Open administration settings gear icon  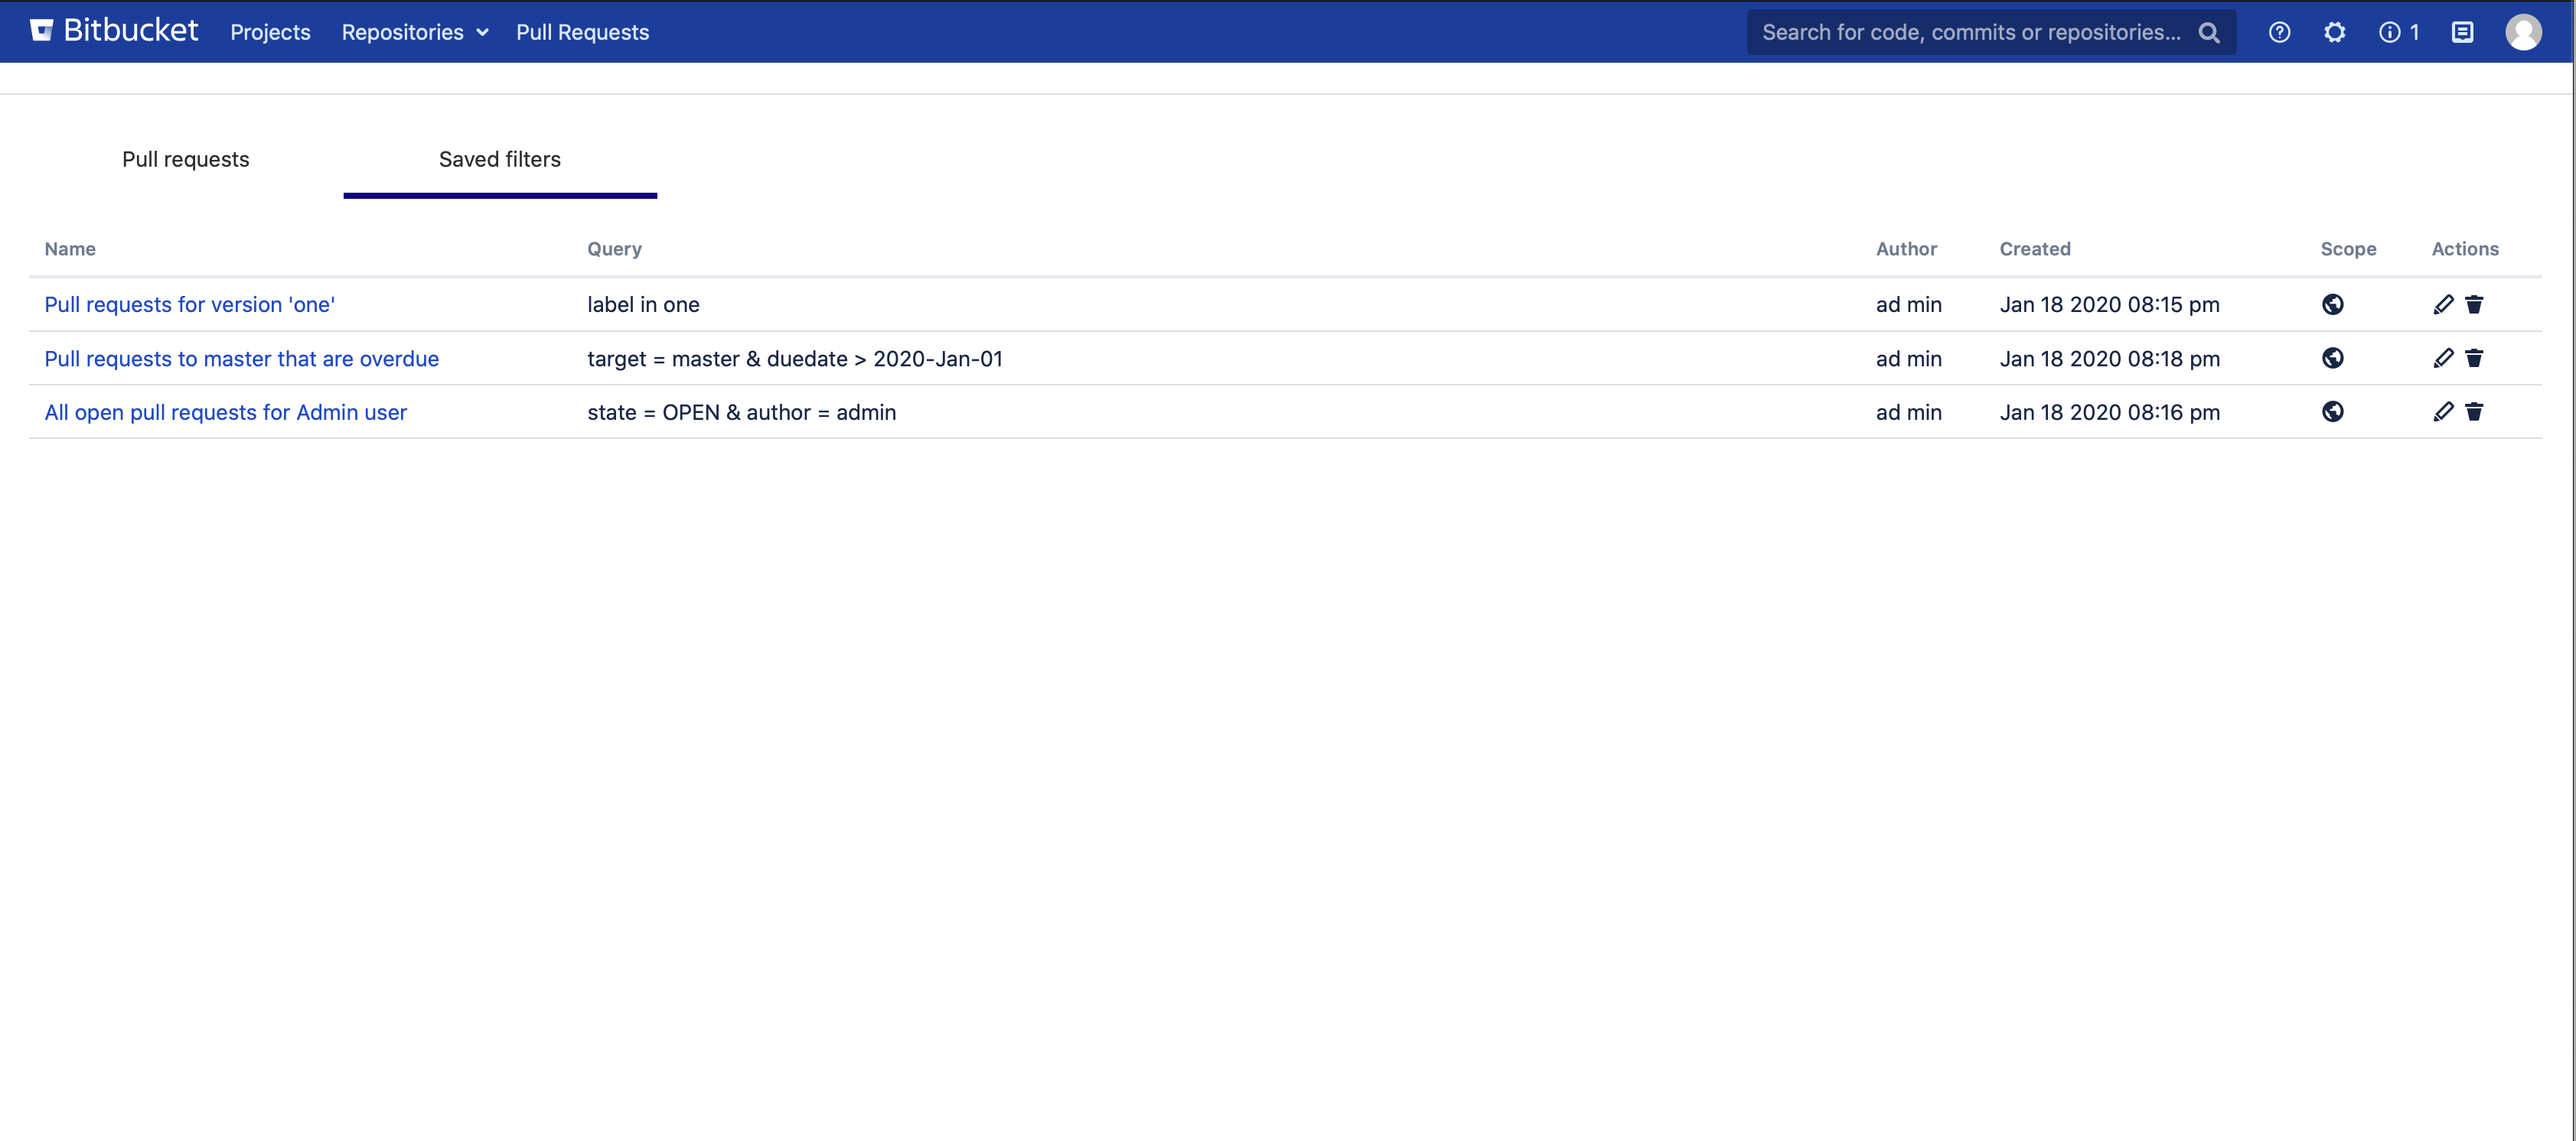(x=2334, y=32)
